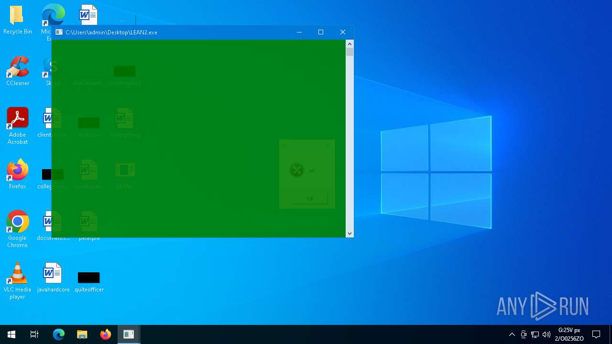Select the Adobe Acrobat desktop shortcut

tap(17, 126)
